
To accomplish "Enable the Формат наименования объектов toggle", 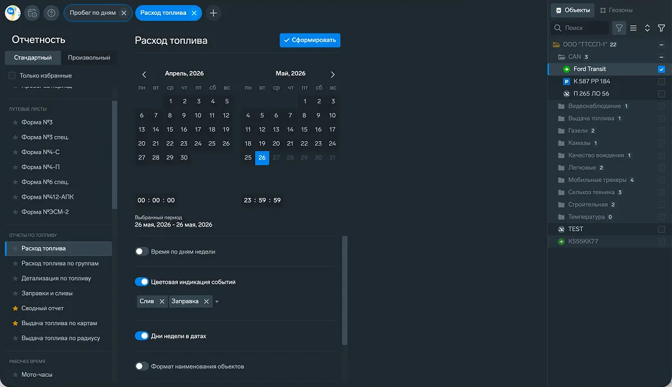I will [142, 366].
